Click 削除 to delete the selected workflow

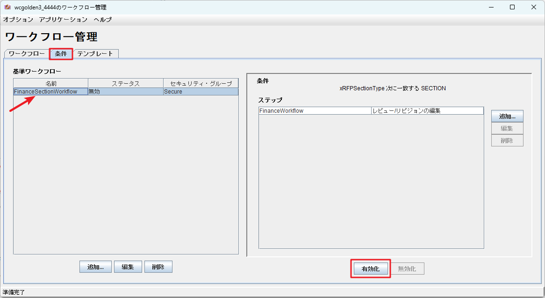point(159,266)
